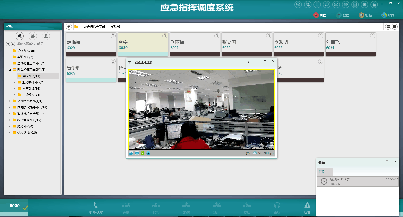Select the group contacts icon in resource panel

33,36
